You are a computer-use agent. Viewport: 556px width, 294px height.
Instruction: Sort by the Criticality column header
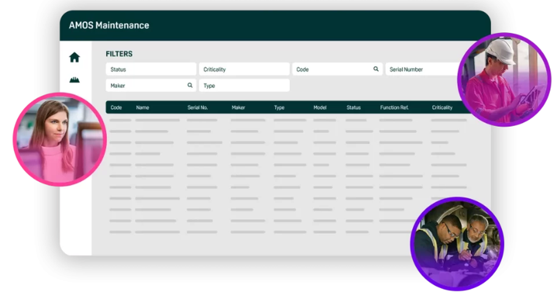coord(442,107)
